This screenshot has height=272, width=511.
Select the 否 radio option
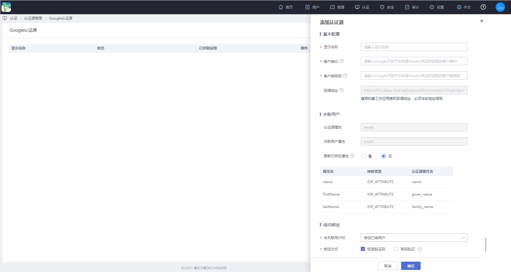click(384, 156)
